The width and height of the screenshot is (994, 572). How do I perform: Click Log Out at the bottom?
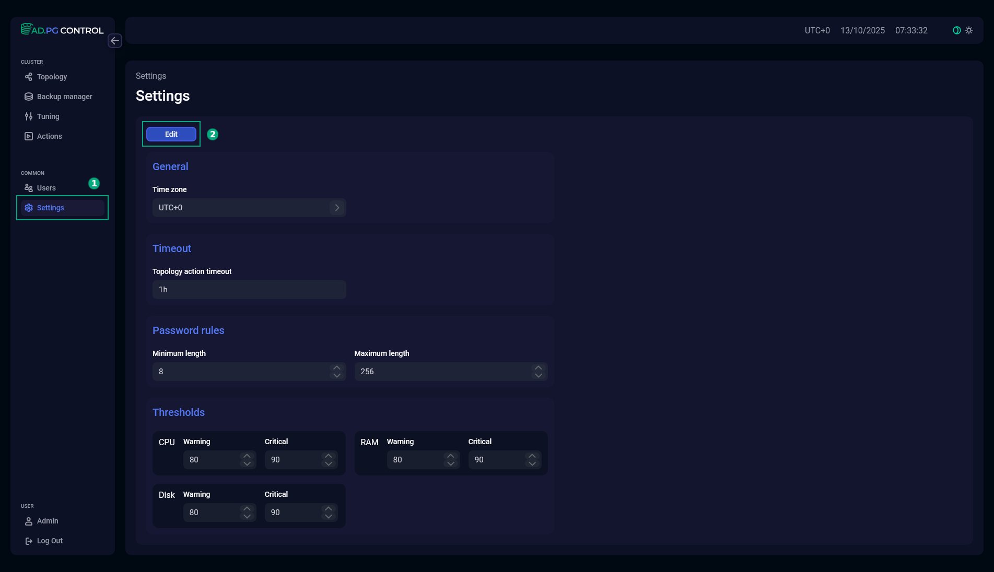tap(50, 541)
